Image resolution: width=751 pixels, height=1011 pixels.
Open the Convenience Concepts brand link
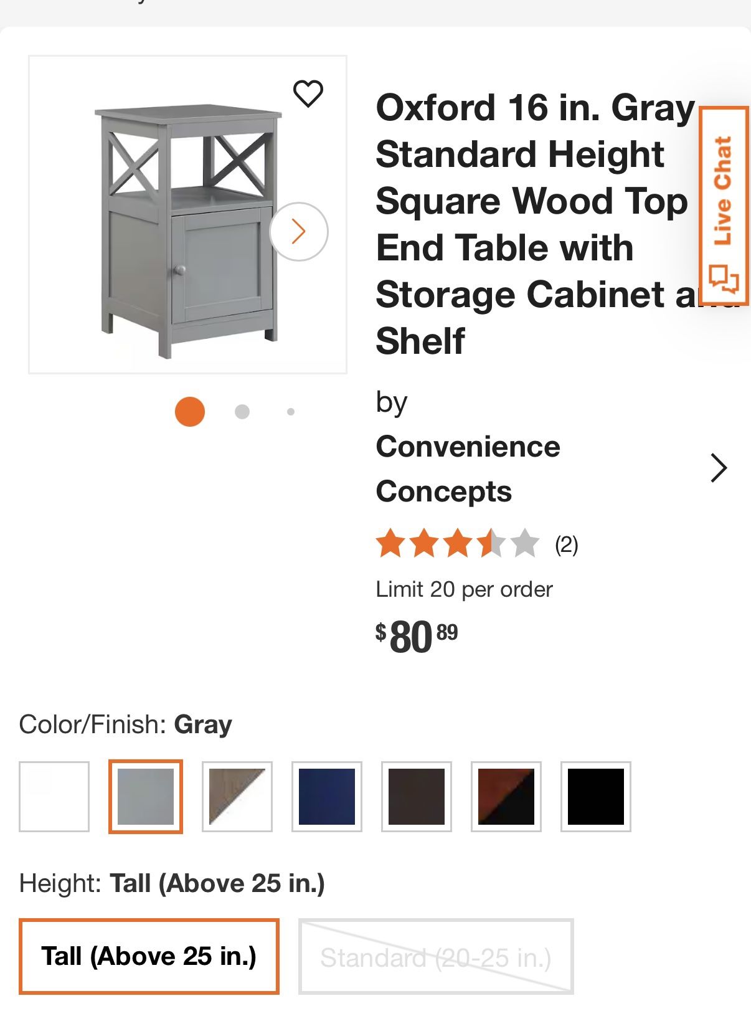coord(468,468)
